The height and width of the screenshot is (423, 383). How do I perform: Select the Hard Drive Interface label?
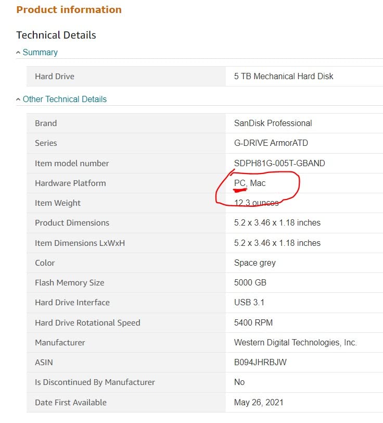click(72, 303)
